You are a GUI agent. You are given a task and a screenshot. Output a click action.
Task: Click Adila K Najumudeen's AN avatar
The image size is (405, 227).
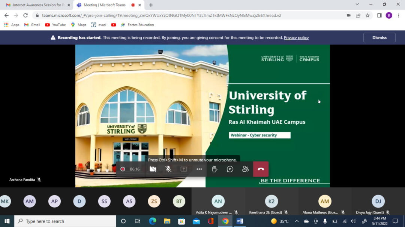[x=218, y=201]
